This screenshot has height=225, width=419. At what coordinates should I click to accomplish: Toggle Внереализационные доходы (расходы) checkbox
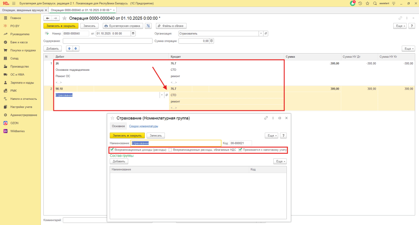[112, 150]
